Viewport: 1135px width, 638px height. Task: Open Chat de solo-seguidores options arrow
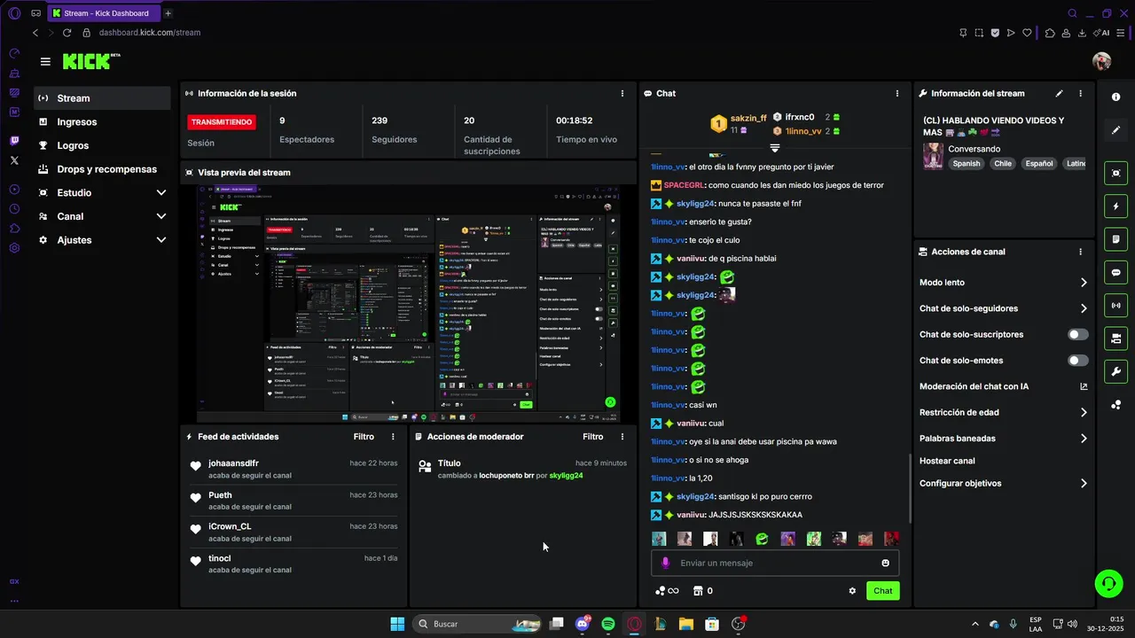point(1084,308)
